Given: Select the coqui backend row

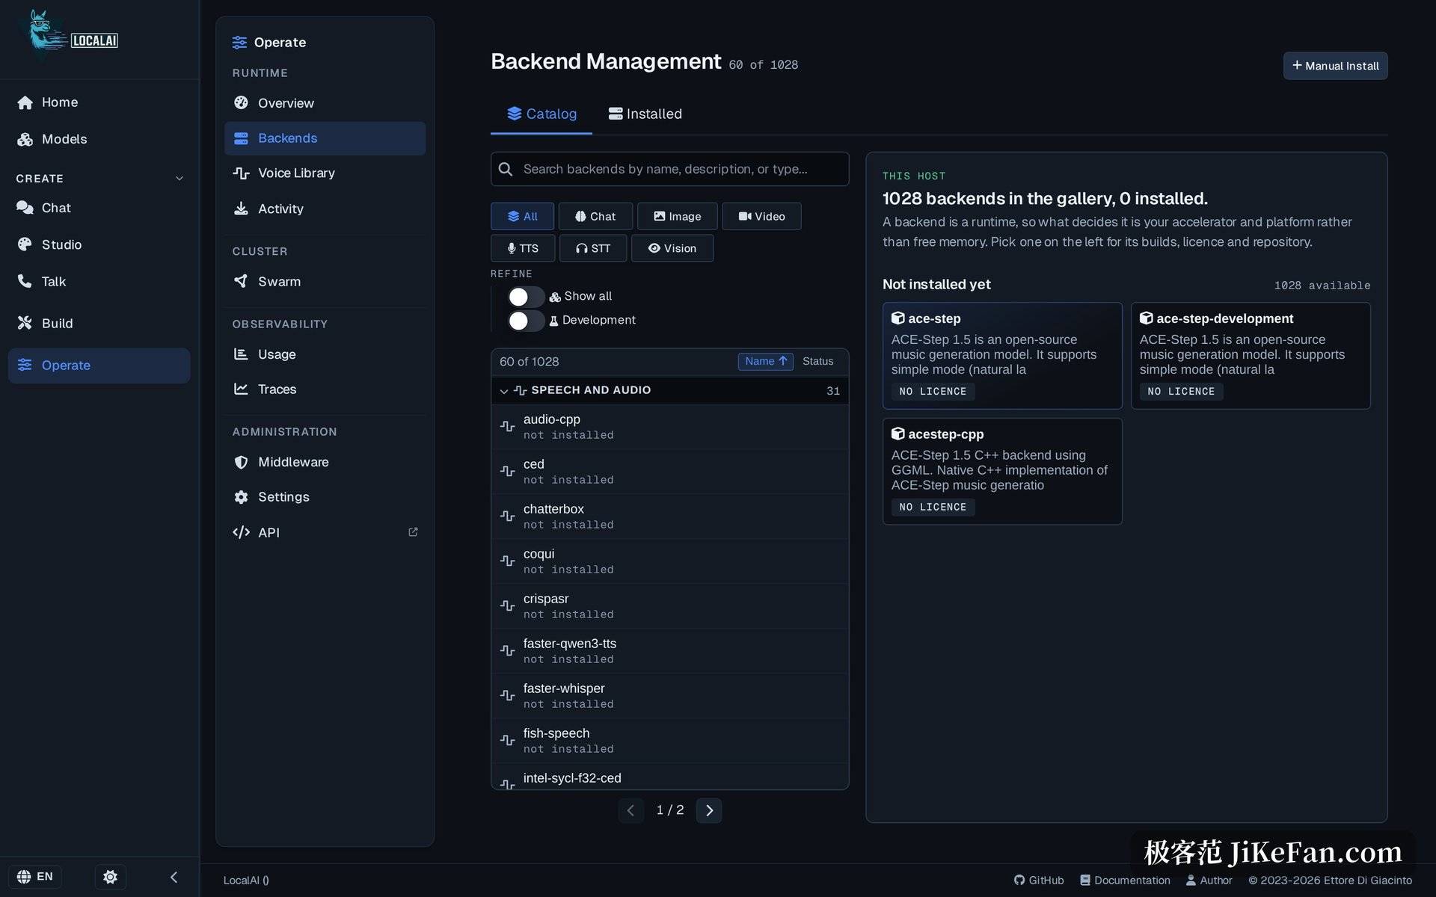Looking at the screenshot, I should pyautogui.click(x=669, y=561).
